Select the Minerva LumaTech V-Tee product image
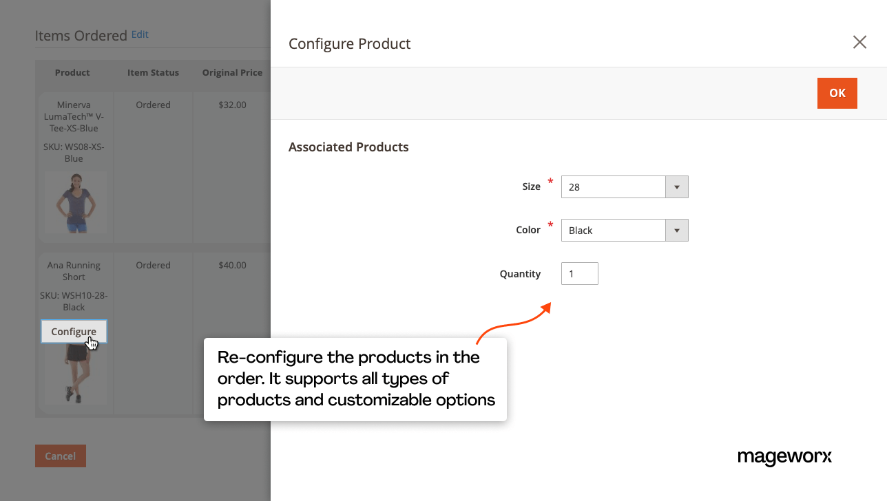This screenshot has width=887, height=501. pos(74,202)
